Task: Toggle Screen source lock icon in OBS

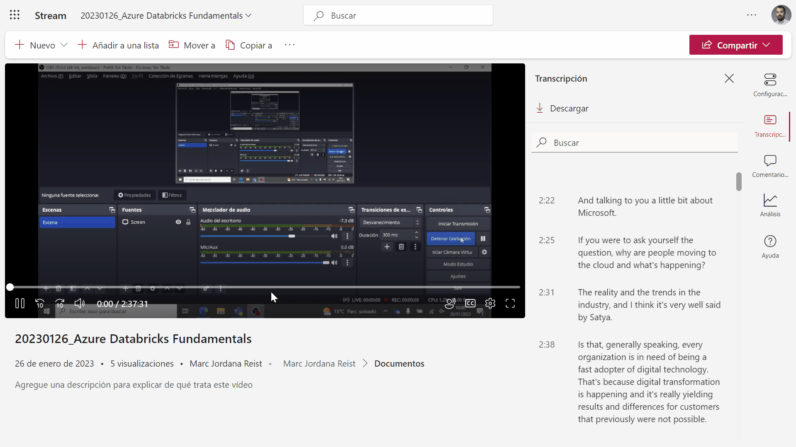Action: pyautogui.click(x=188, y=222)
